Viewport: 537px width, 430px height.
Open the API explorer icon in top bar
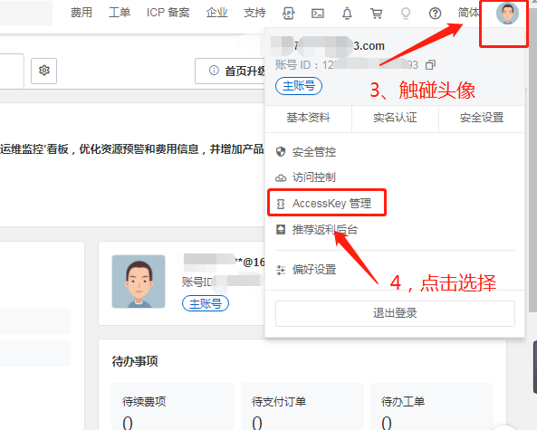point(288,14)
